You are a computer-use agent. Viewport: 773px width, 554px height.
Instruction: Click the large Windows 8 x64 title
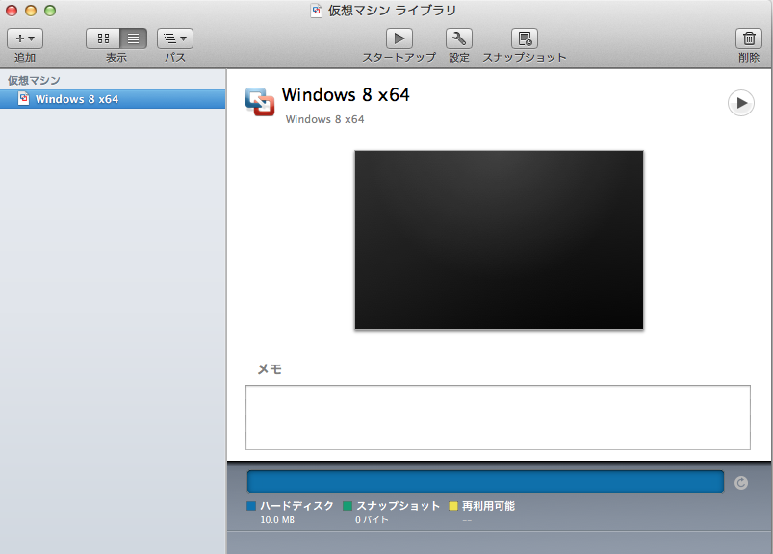point(346,94)
